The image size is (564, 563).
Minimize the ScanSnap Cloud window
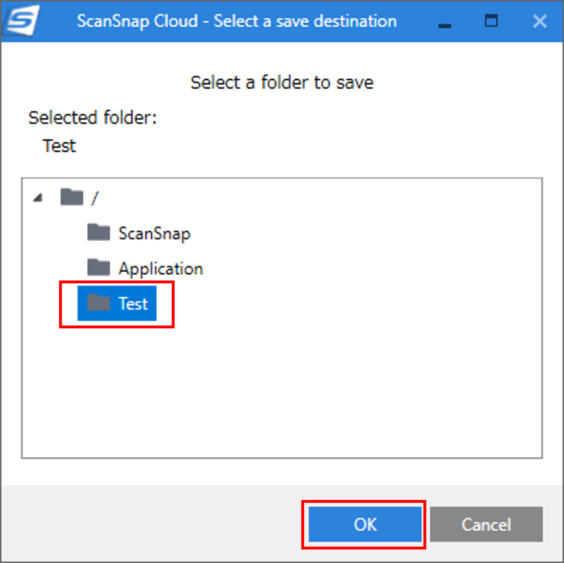click(445, 22)
